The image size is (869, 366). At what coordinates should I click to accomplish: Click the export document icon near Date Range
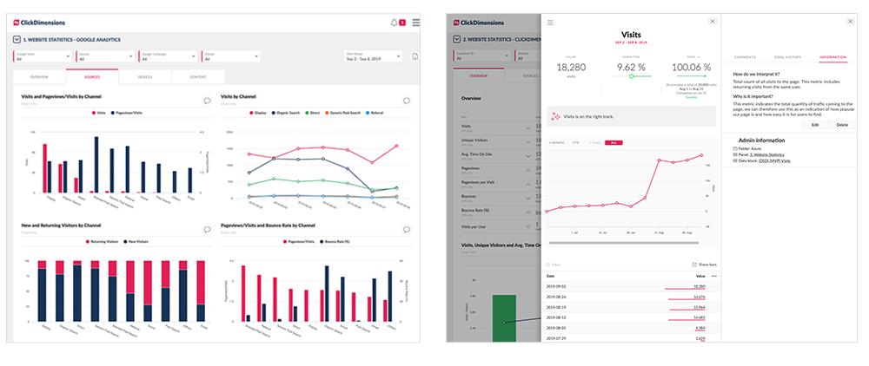(414, 56)
